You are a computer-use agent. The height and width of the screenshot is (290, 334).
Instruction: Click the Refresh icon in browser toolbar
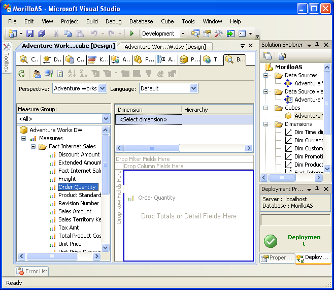point(60,74)
